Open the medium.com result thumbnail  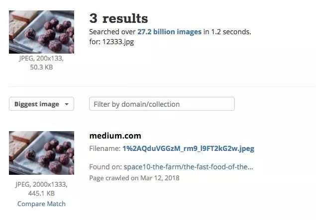[41, 153]
